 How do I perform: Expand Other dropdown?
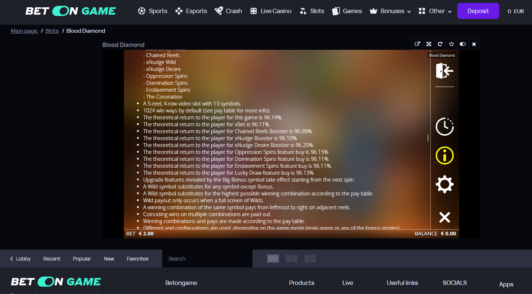point(435,11)
